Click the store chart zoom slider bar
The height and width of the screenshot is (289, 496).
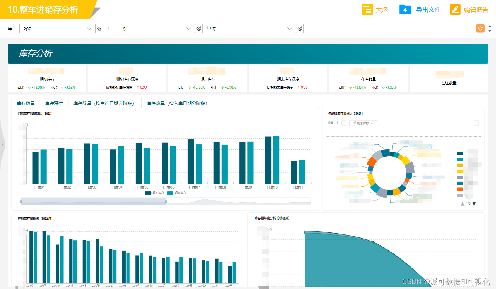93,201
